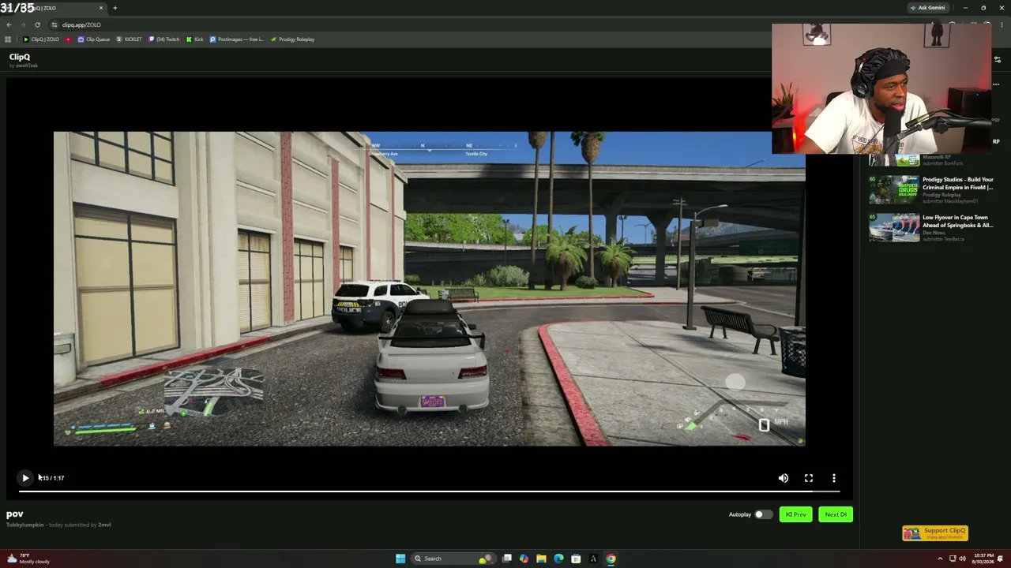Open the Clip Queue bookmark
This screenshot has width=1011, height=568.
(94, 39)
